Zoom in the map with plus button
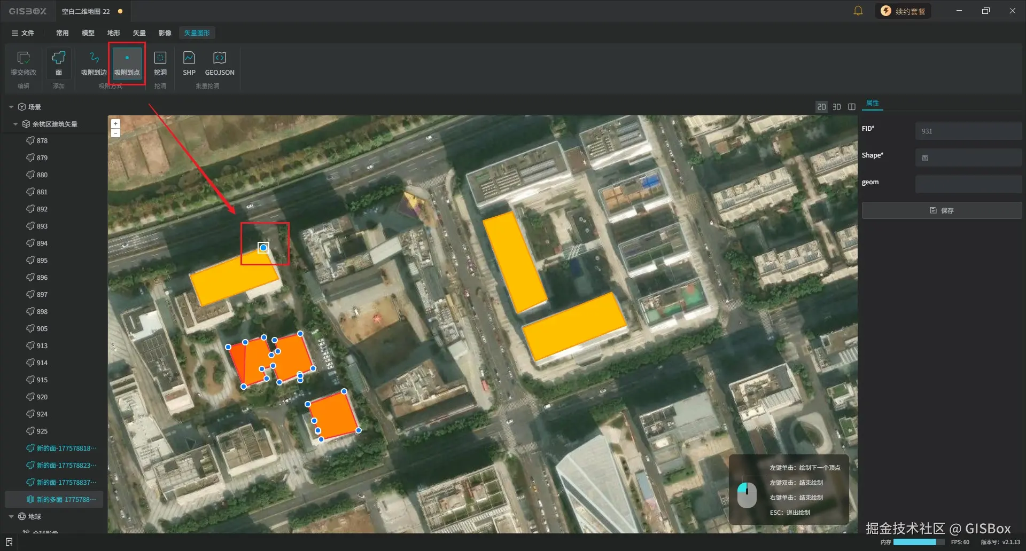 115,124
